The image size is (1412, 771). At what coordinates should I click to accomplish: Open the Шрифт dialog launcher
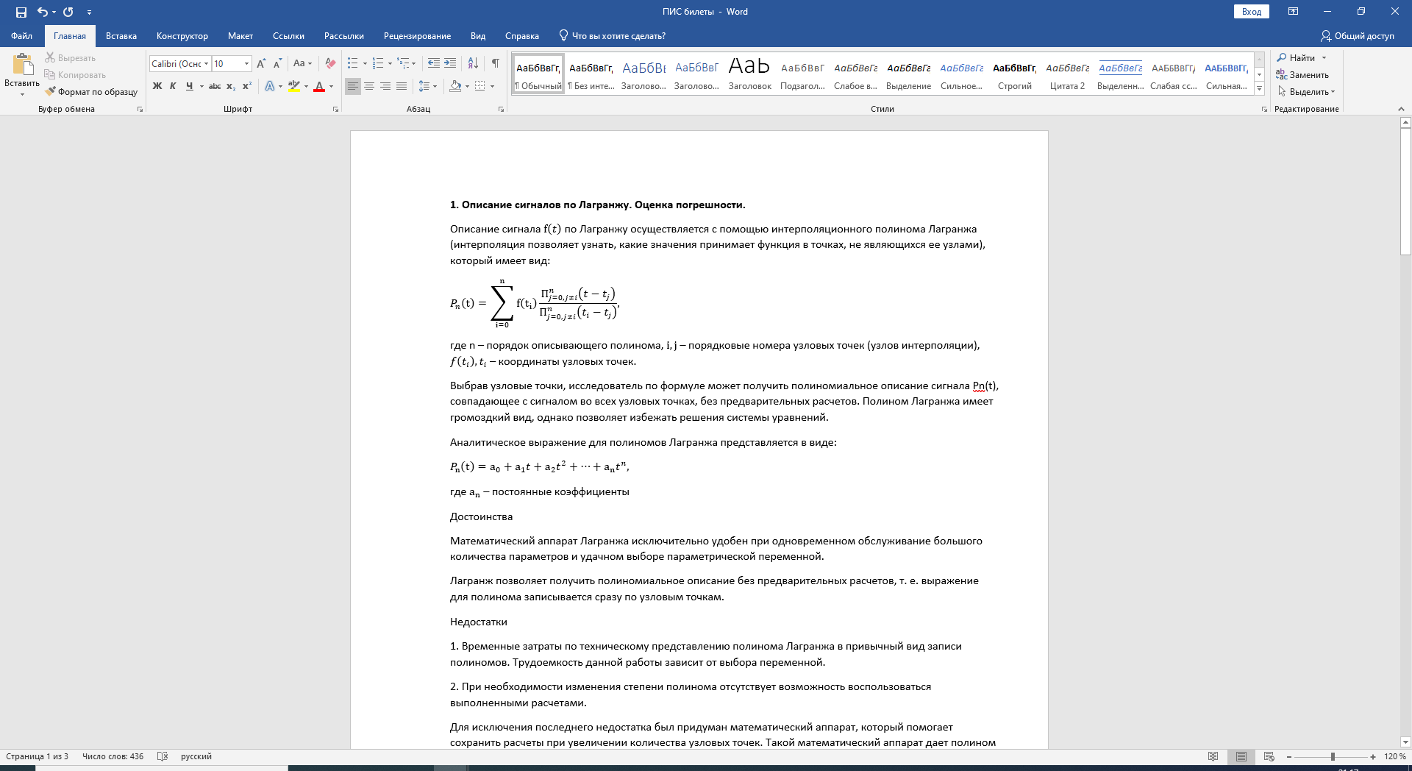tap(335, 109)
